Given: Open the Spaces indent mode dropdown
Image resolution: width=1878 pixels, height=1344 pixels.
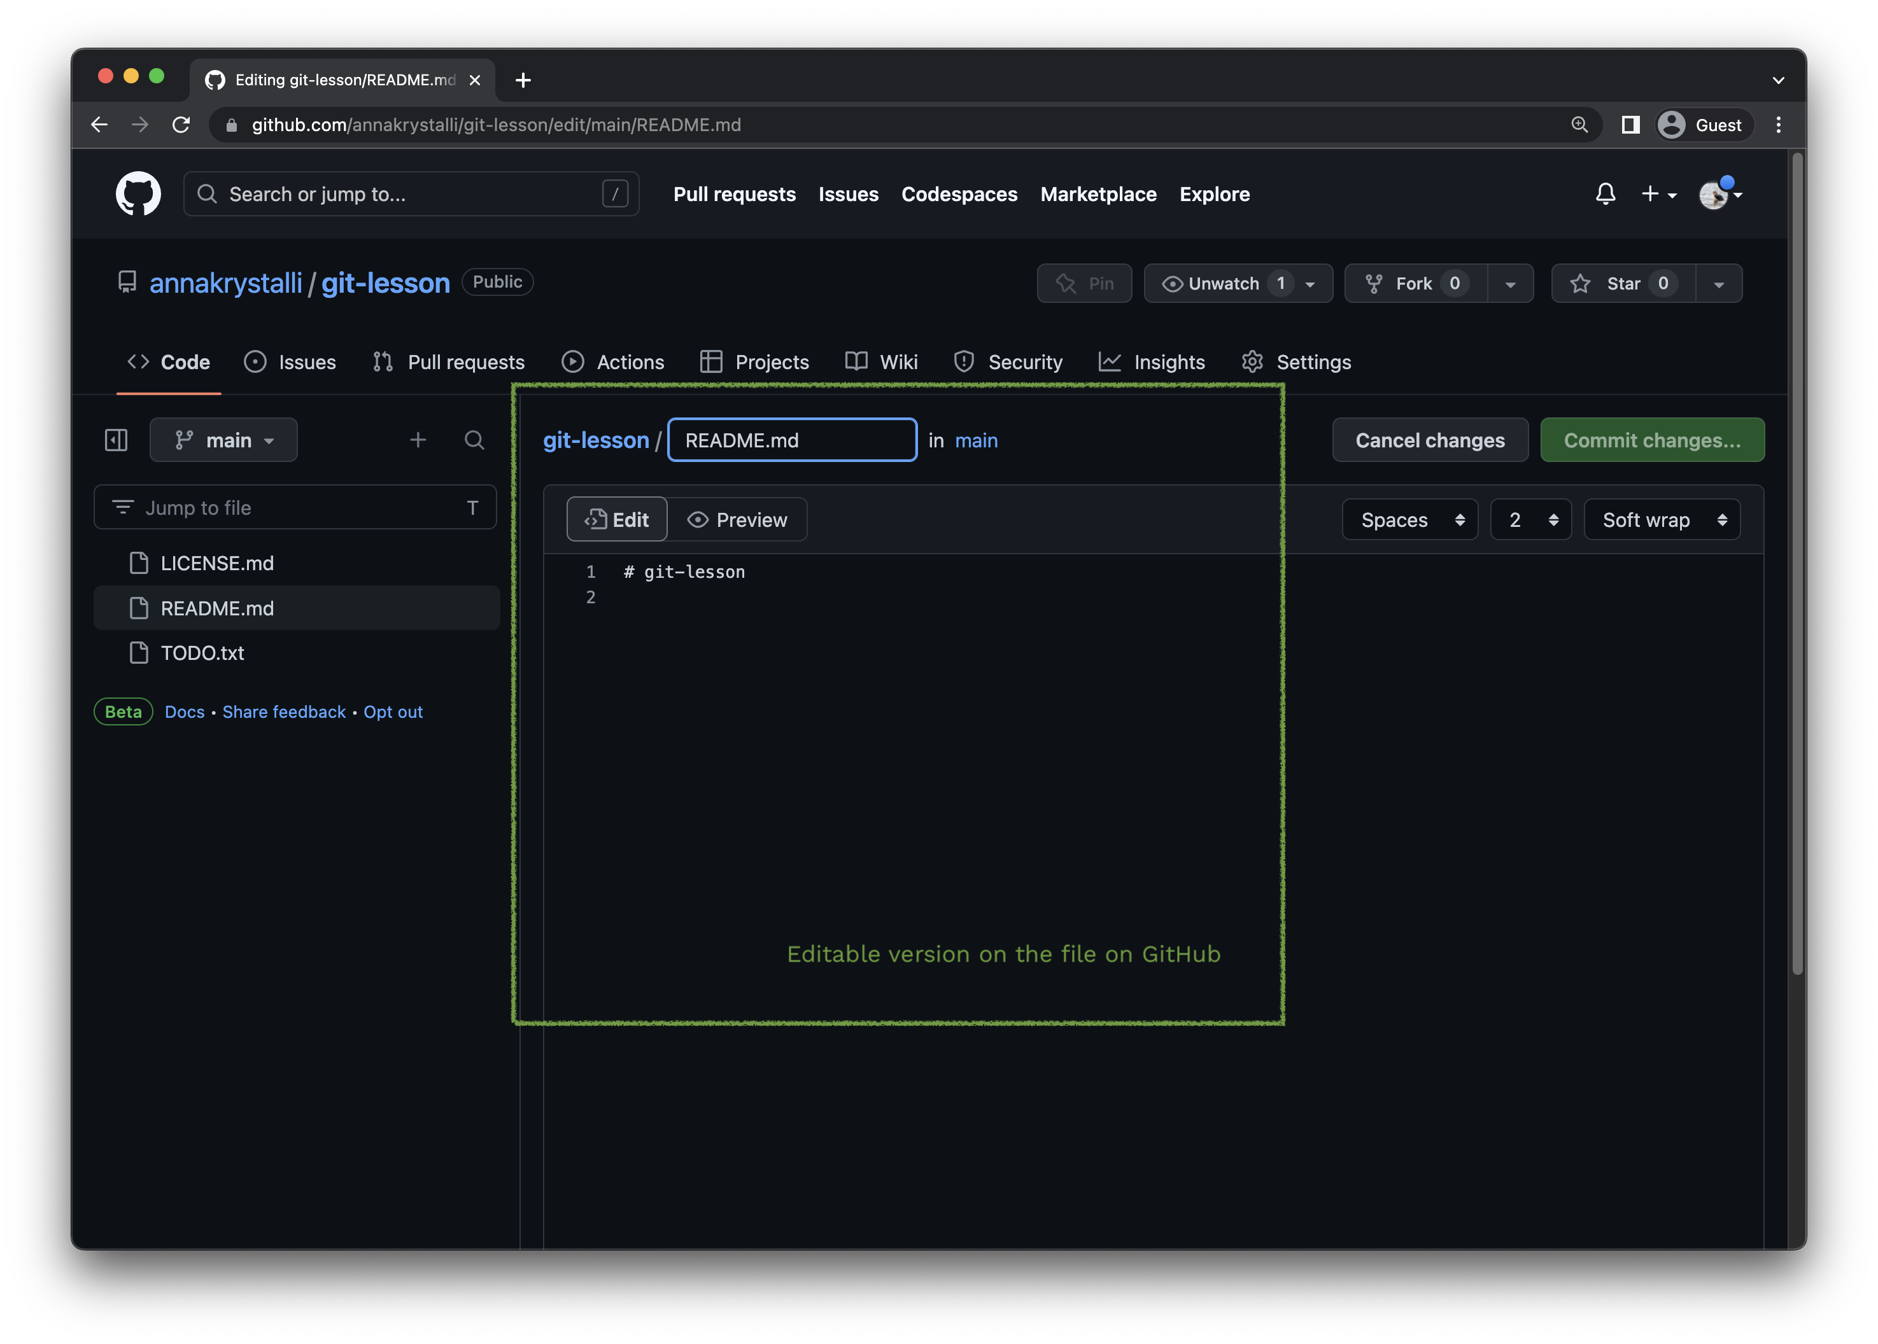Looking at the screenshot, I should pyautogui.click(x=1409, y=519).
